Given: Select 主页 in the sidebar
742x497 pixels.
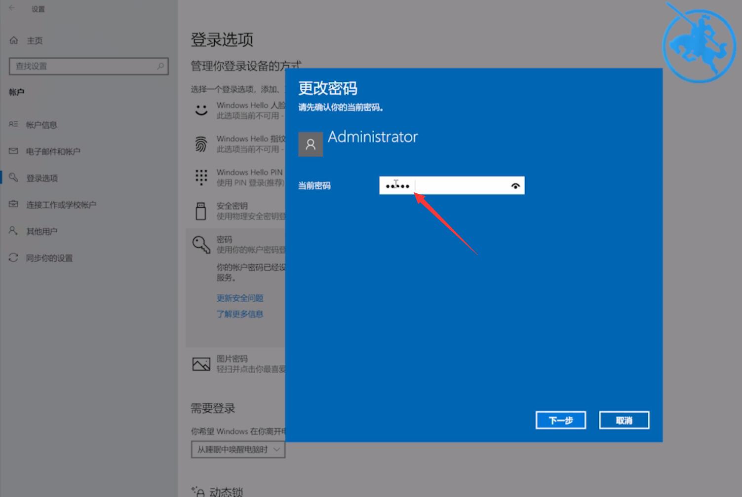Looking at the screenshot, I should pyautogui.click(x=35, y=40).
